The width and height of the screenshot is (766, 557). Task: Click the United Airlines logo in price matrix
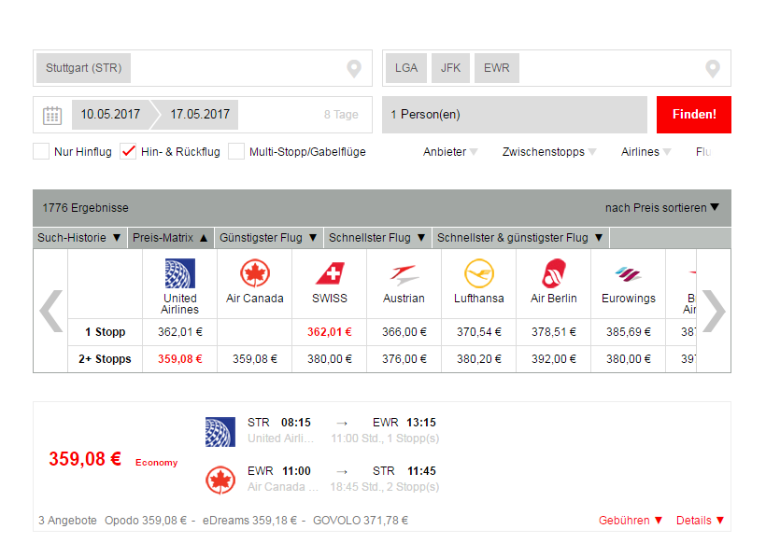point(179,273)
